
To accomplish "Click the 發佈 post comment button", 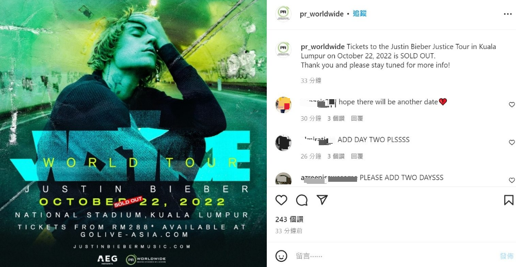I will [x=507, y=256].
